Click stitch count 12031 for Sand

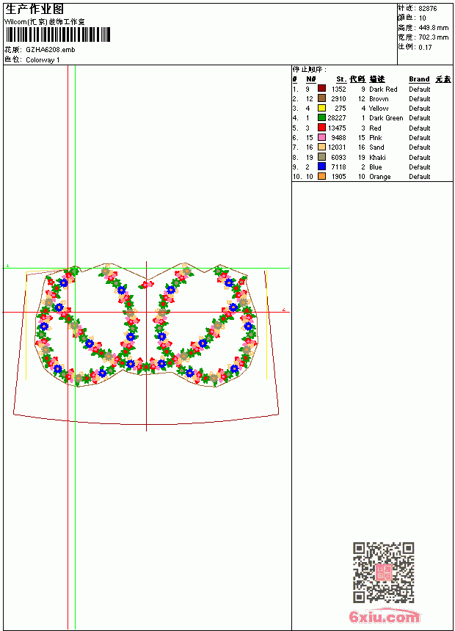(x=337, y=147)
